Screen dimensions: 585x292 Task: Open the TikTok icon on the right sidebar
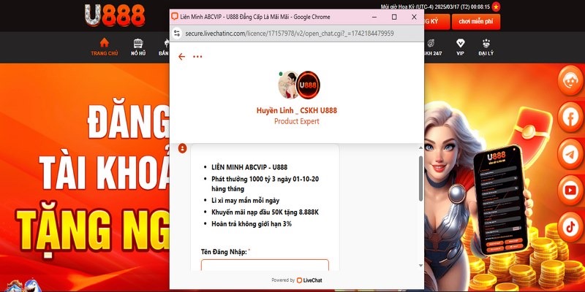pyautogui.click(x=570, y=227)
